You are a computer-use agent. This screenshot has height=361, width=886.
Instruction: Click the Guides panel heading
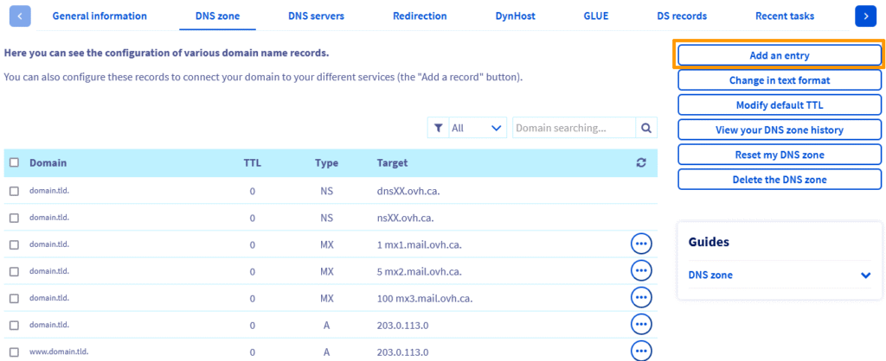pyautogui.click(x=709, y=242)
